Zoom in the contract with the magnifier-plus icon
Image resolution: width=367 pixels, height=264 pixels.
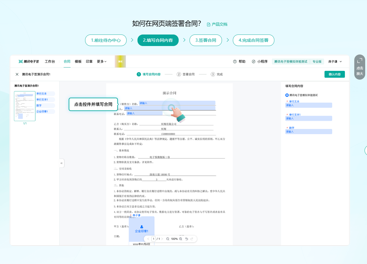[x=180, y=239]
